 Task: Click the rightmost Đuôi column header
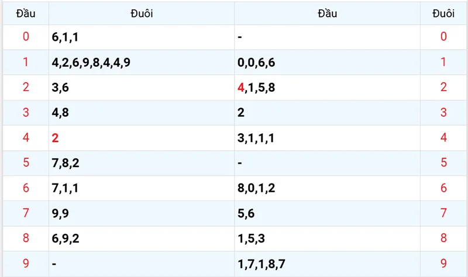pos(443,13)
